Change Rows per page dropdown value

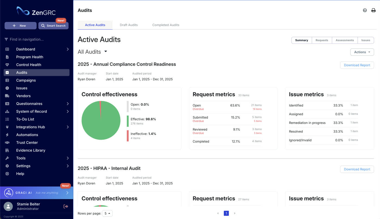point(107,214)
